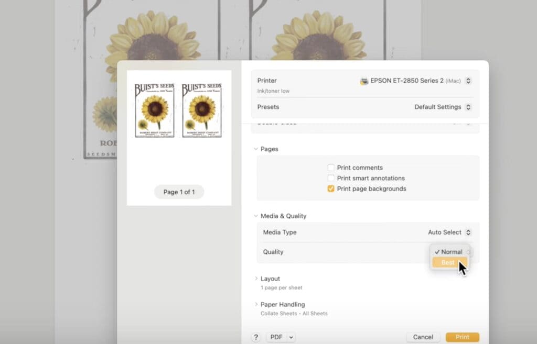Click the EPSON printer icon
Screen dimensions: 537x344
(x=364, y=81)
